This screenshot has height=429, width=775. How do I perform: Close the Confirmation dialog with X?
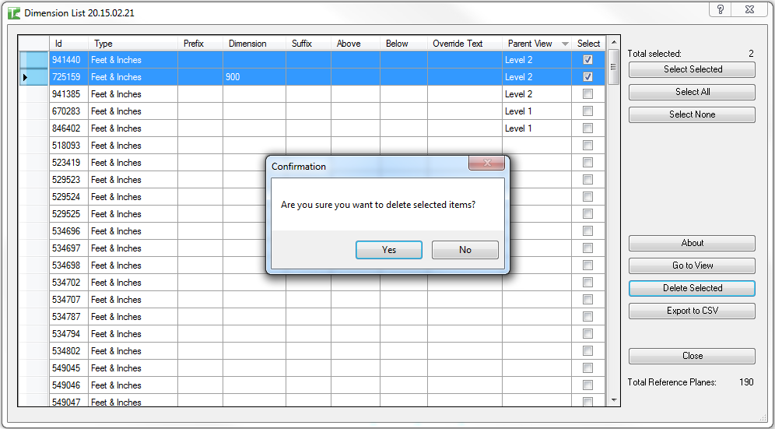coord(488,164)
